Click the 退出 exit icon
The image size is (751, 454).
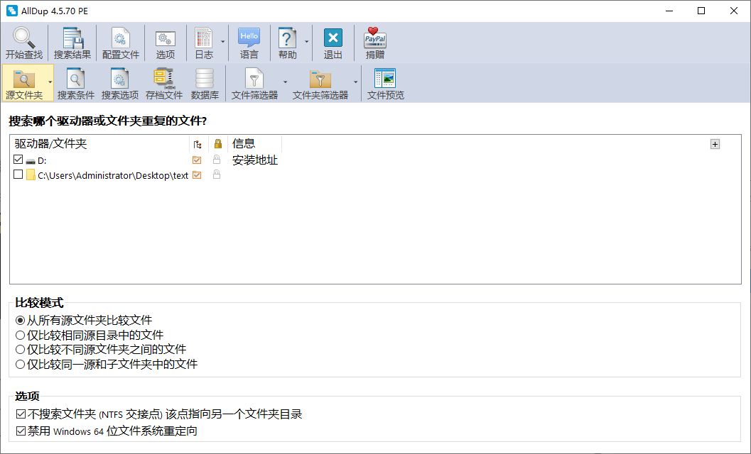[333, 38]
